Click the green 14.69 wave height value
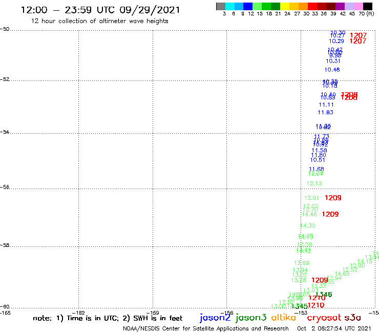This screenshot has height=333, width=379. 342,274
